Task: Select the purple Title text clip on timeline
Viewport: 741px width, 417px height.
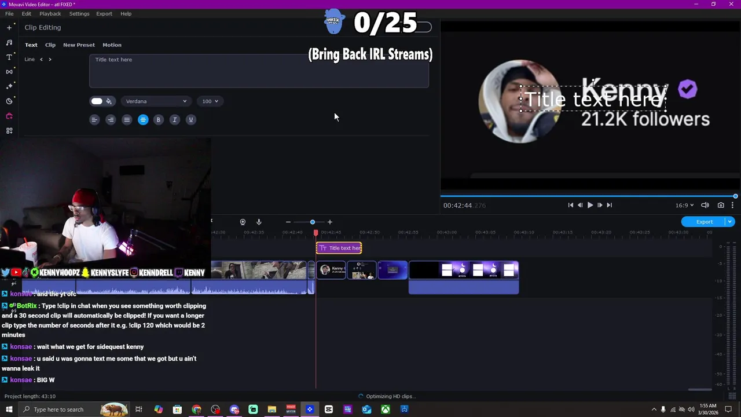Action: click(x=339, y=248)
